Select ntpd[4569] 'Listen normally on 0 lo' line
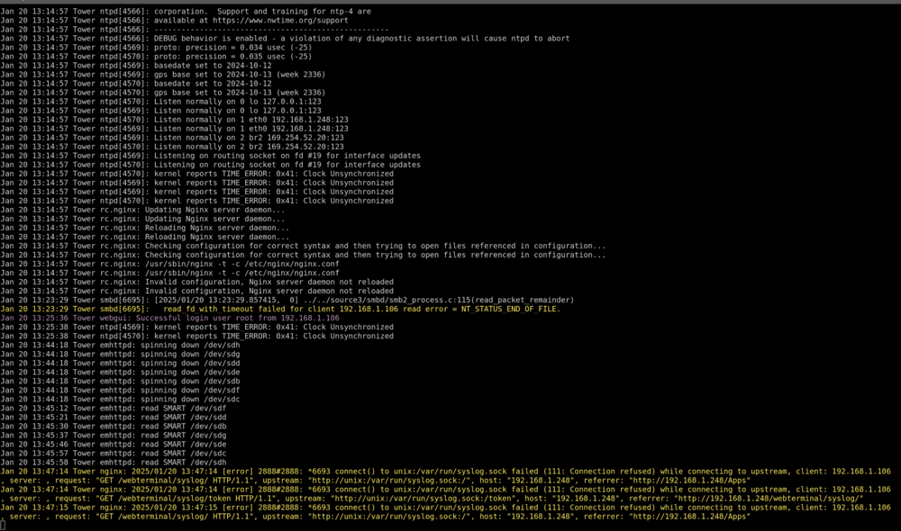Image resolution: width=901 pixels, height=531 pixels. (x=161, y=110)
